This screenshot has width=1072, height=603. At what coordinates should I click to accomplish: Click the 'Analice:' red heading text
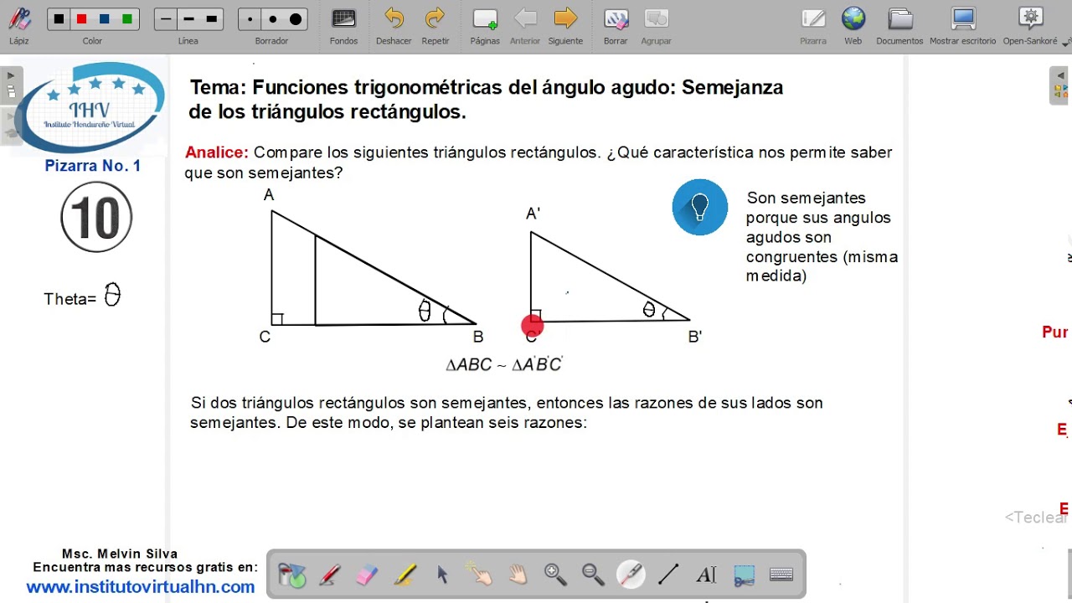pyautogui.click(x=217, y=152)
